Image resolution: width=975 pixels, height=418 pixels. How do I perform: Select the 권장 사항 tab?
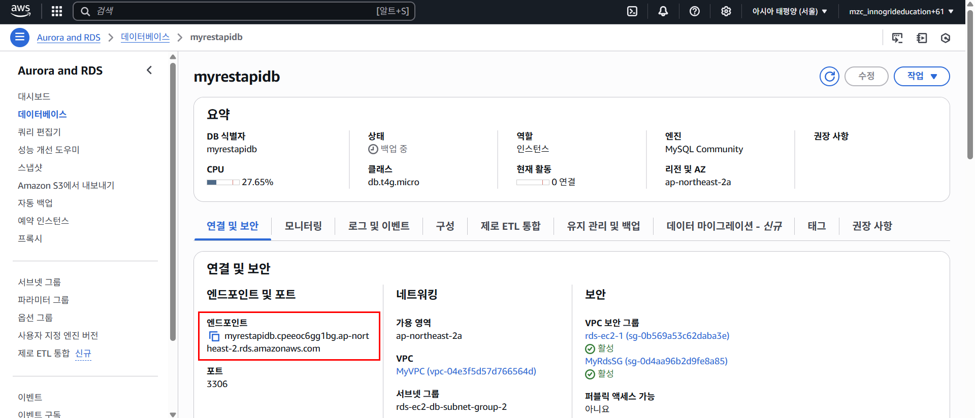(x=872, y=226)
